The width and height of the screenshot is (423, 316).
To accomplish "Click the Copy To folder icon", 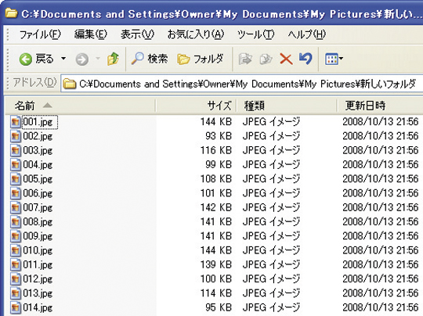I will pos(266,59).
